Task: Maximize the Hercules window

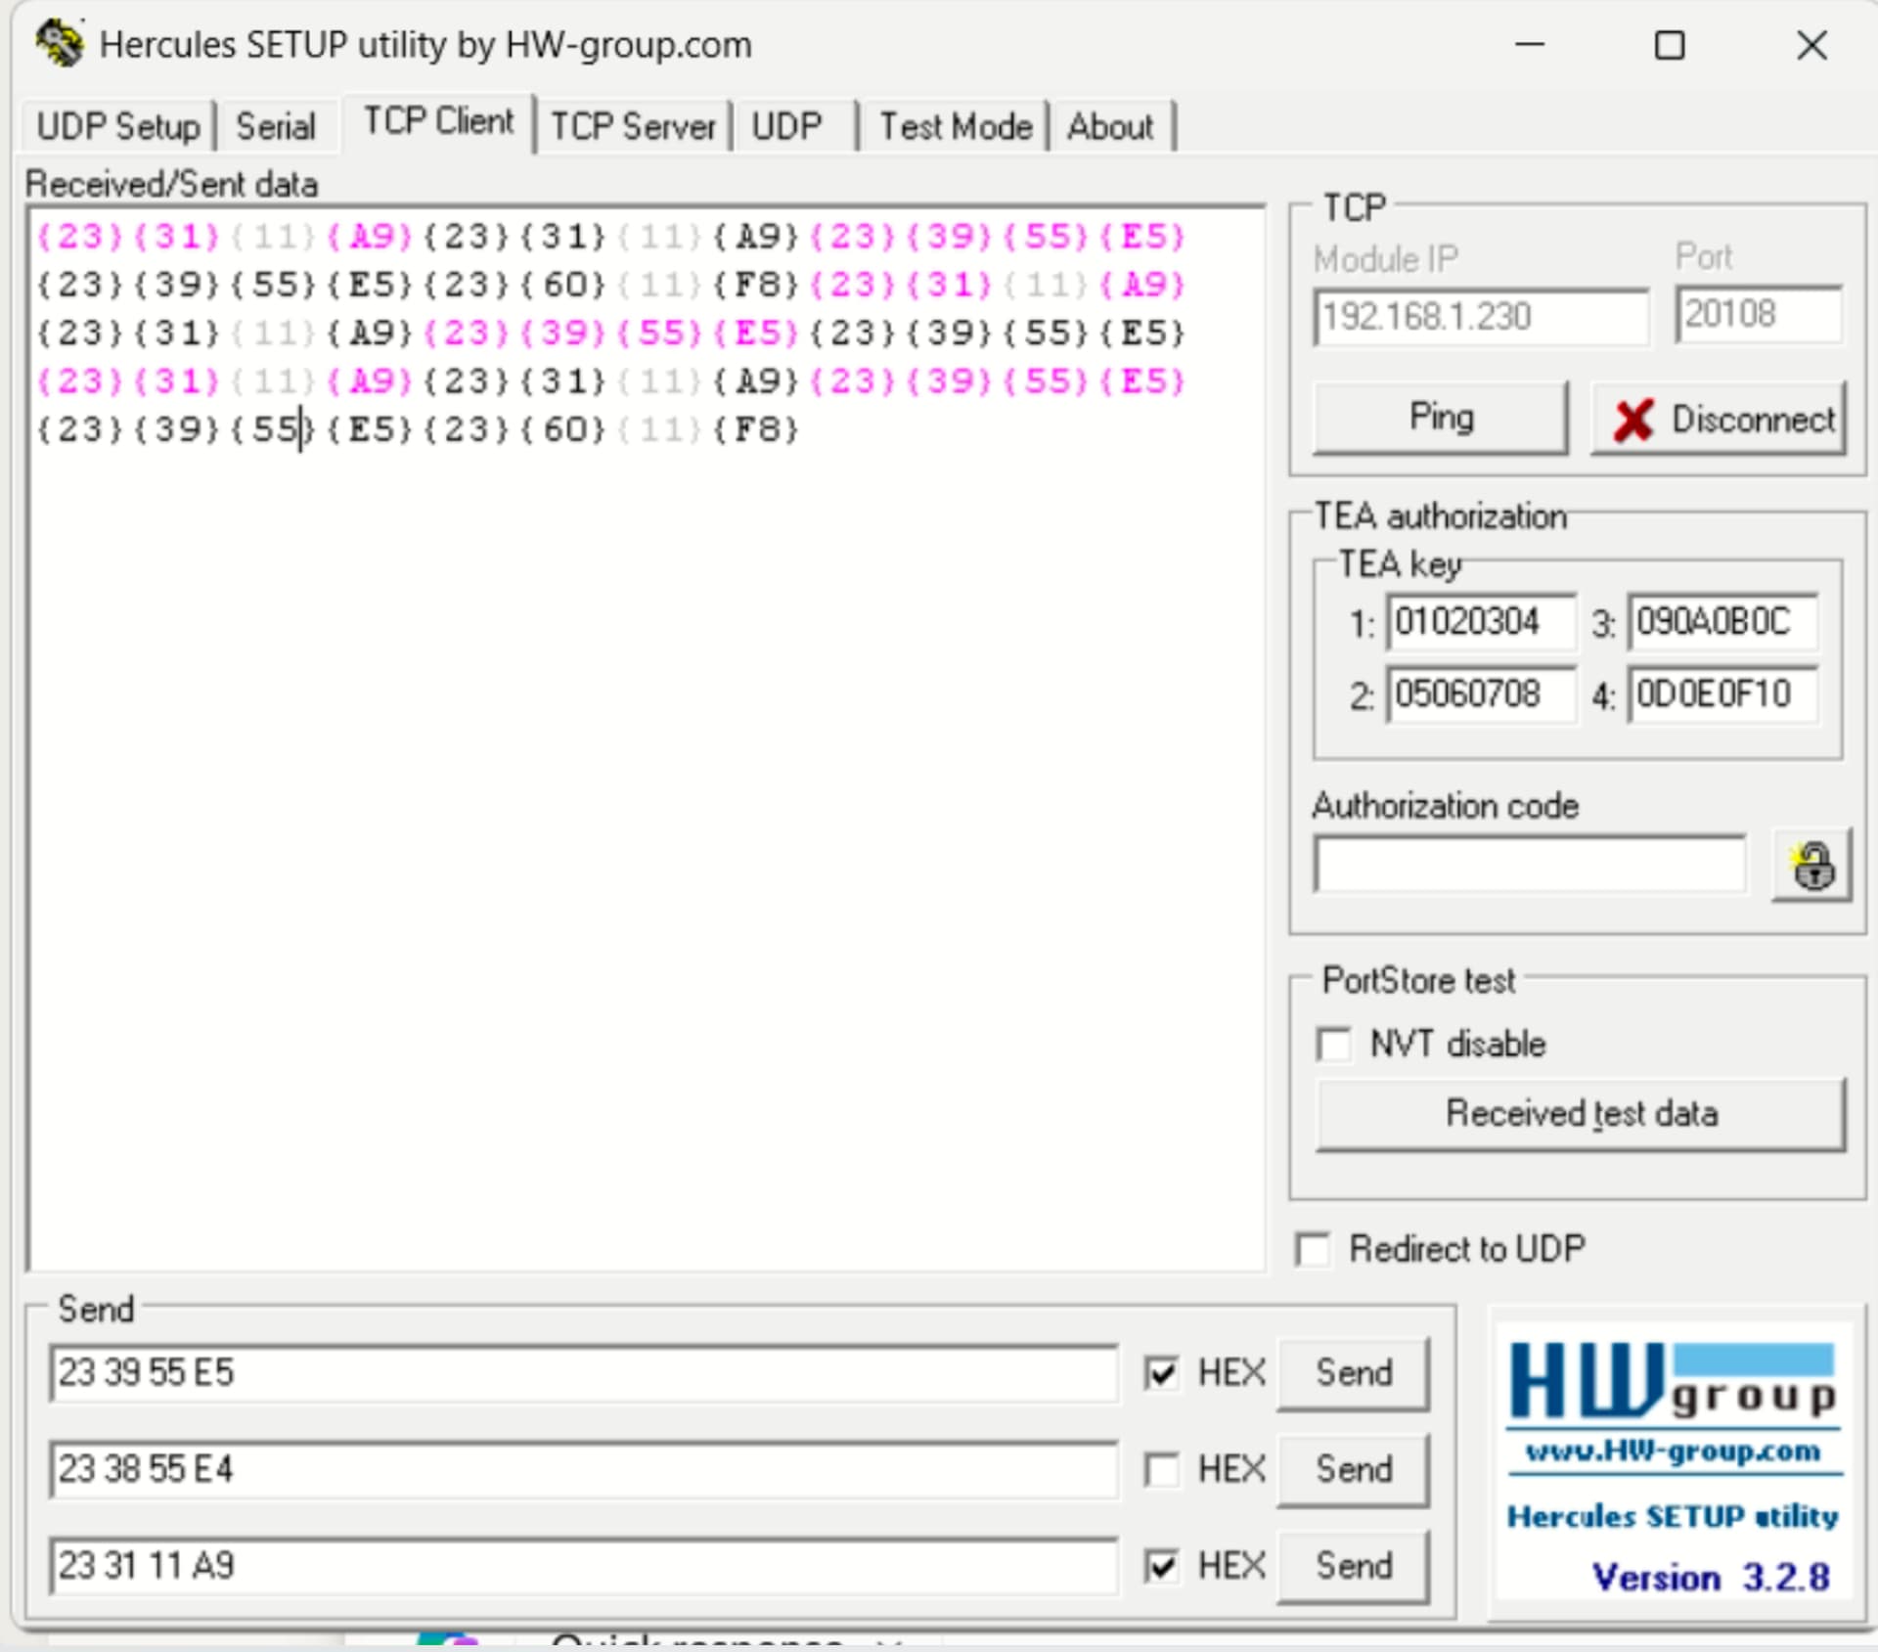Action: (1670, 45)
